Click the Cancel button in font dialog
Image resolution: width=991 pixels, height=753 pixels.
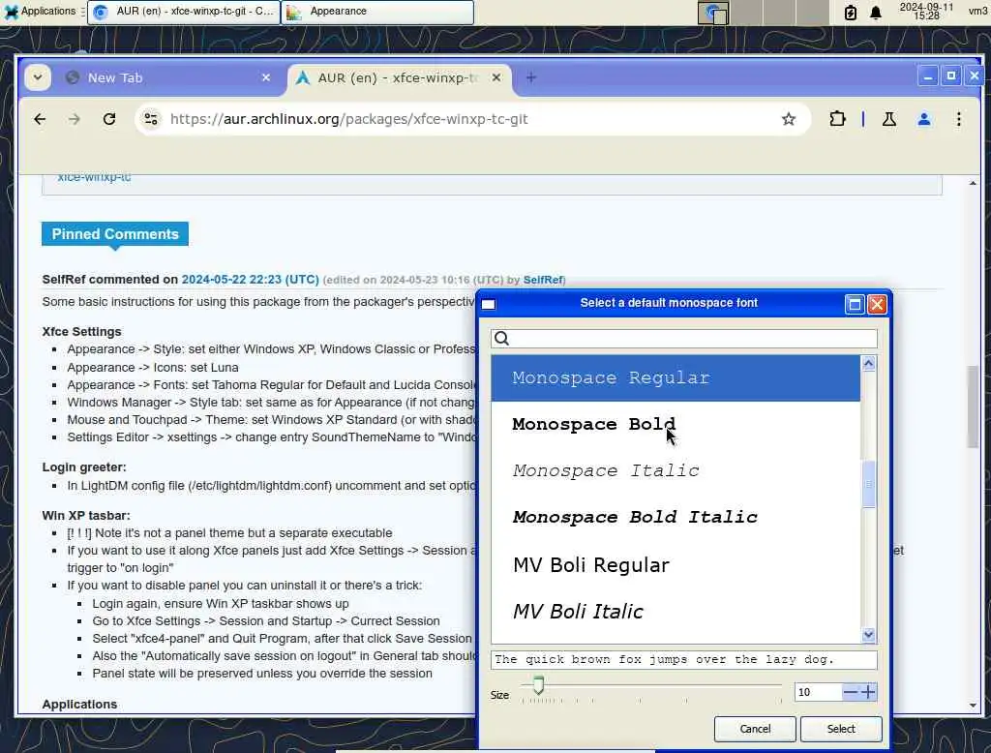(755, 729)
